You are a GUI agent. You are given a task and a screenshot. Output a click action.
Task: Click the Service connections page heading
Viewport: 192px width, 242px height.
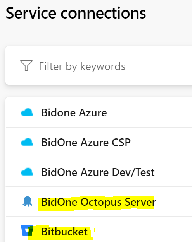(x=76, y=13)
